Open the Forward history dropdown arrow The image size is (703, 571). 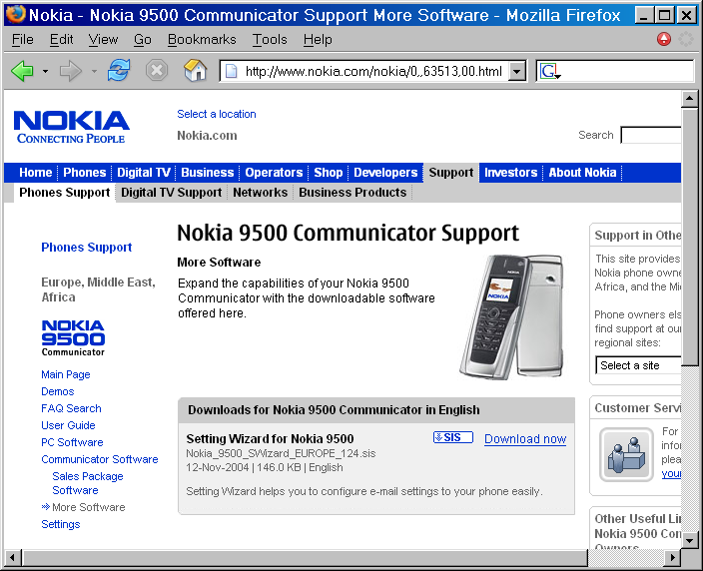pyautogui.click(x=94, y=71)
